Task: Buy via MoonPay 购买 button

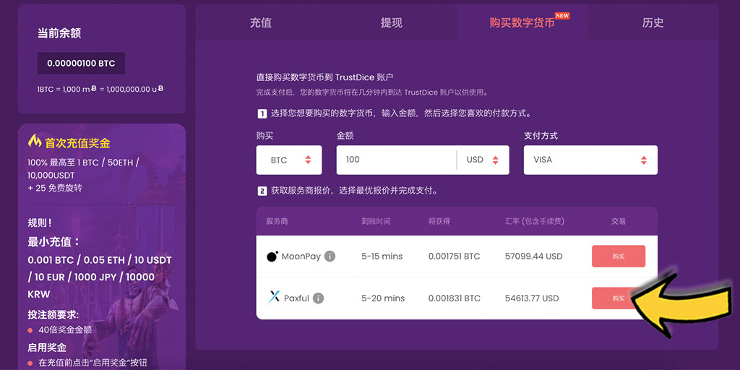Action: click(x=619, y=257)
